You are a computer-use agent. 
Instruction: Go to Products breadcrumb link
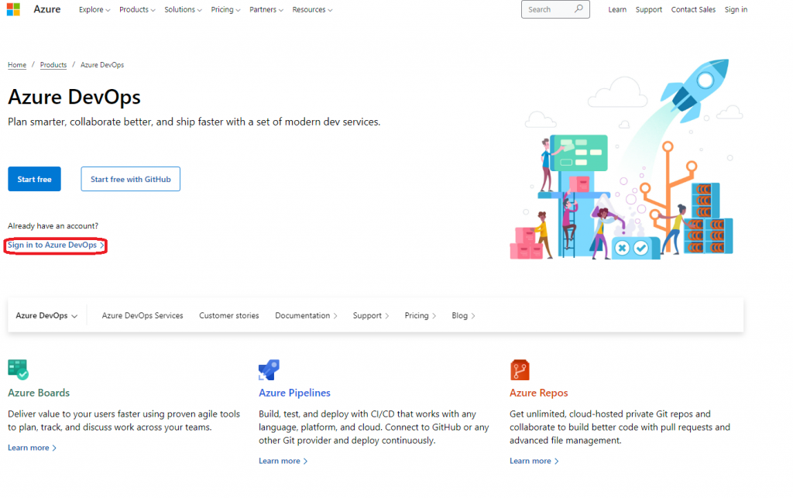[53, 65]
